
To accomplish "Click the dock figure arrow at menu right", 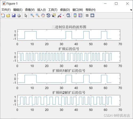I will [131, 10].
